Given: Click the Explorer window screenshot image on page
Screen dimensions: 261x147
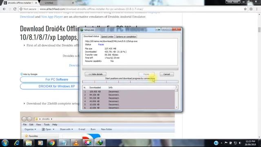Looking at the screenshot, I should point(97,125).
